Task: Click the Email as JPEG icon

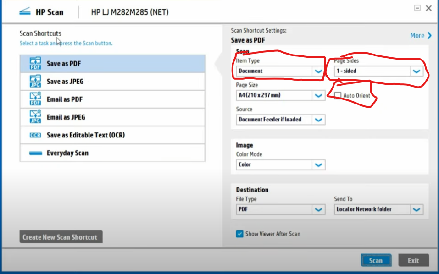Action: click(35, 117)
